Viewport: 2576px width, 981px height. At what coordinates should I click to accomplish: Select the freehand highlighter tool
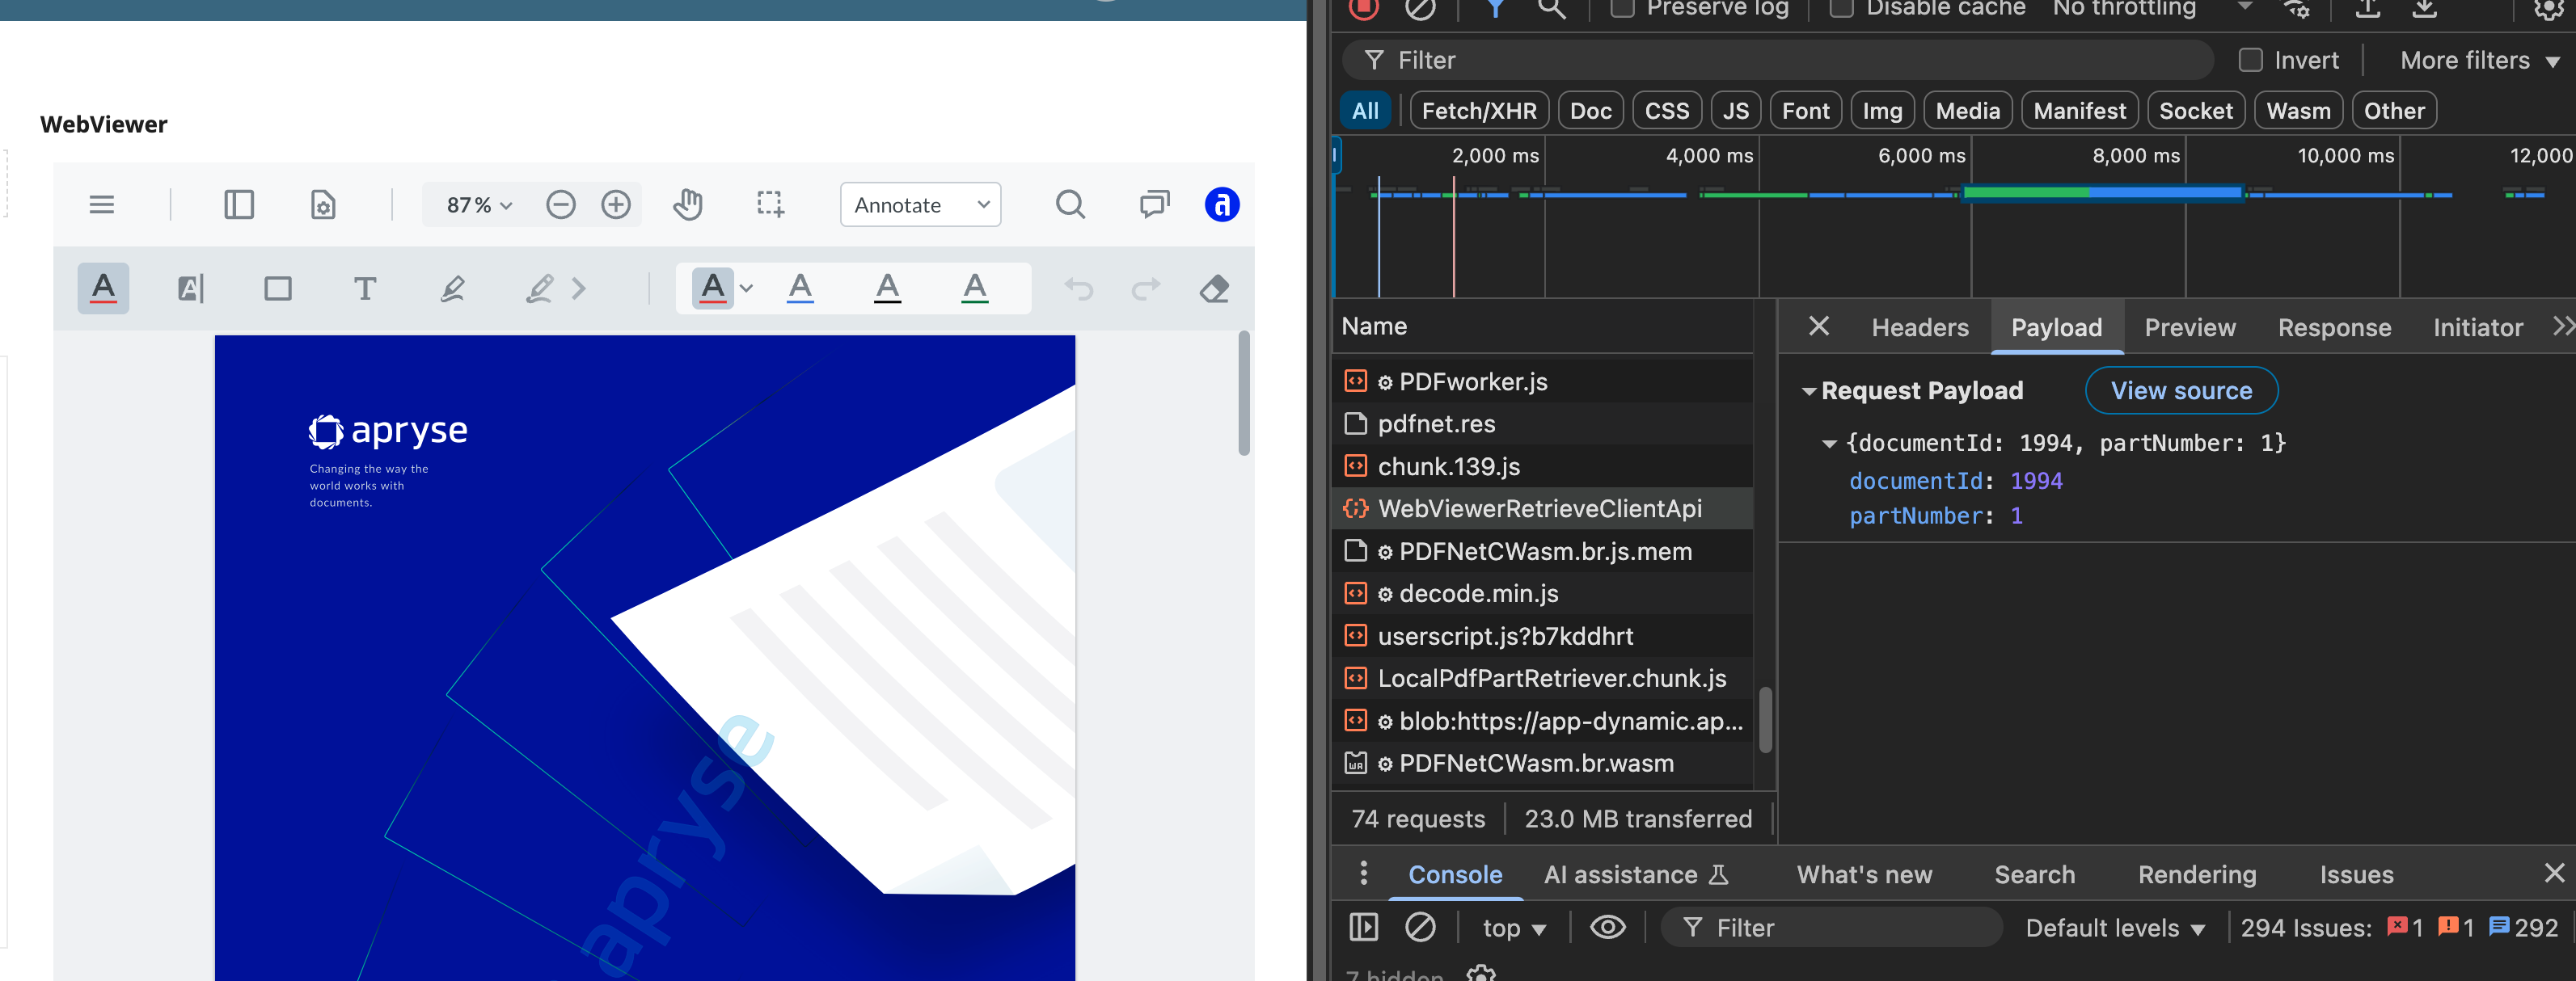(539, 288)
